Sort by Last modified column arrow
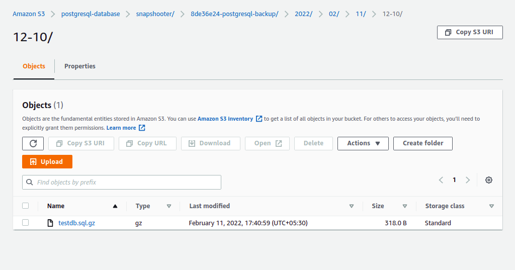Image resolution: width=515 pixels, height=270 pixels. (352, 206)
